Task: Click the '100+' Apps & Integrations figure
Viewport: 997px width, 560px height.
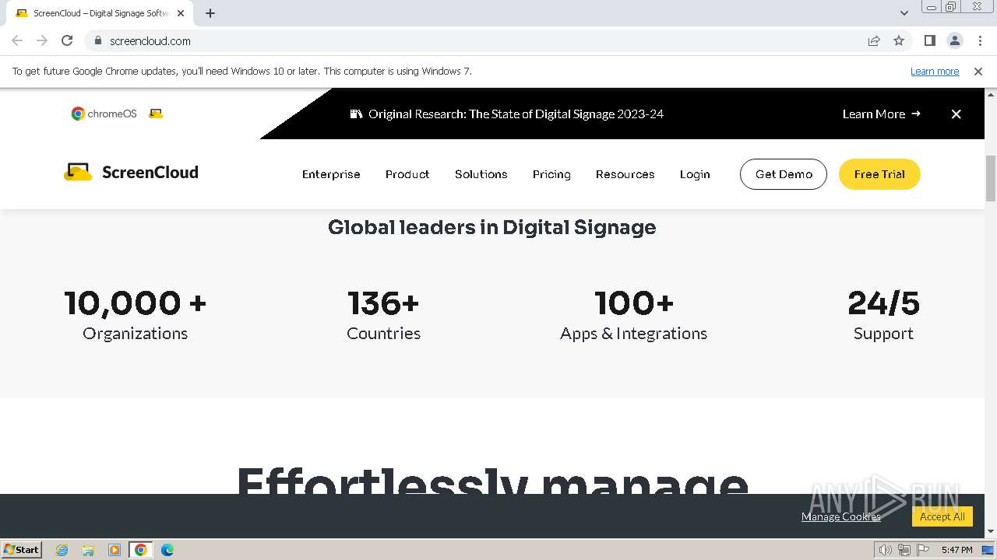Action: [x=634, y=303]
